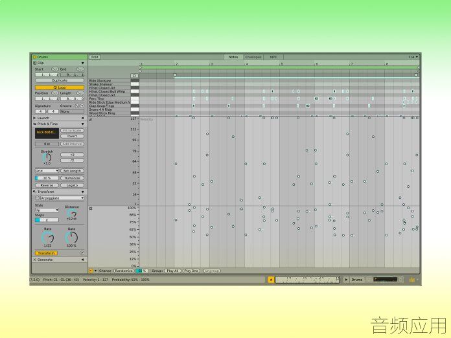Click the Rate knob
This screenshot has width=451, height=338.
[x=48, y=238]
